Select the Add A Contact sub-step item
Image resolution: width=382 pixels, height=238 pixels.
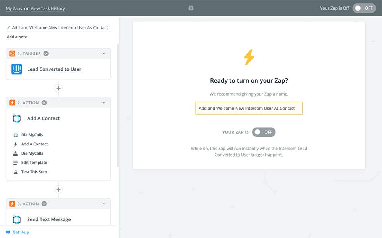tap(34, 144)
